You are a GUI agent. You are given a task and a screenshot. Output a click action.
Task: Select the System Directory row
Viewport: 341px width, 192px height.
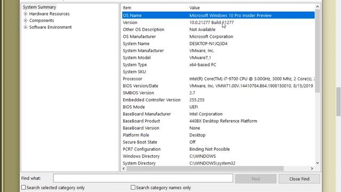[218, 163]
